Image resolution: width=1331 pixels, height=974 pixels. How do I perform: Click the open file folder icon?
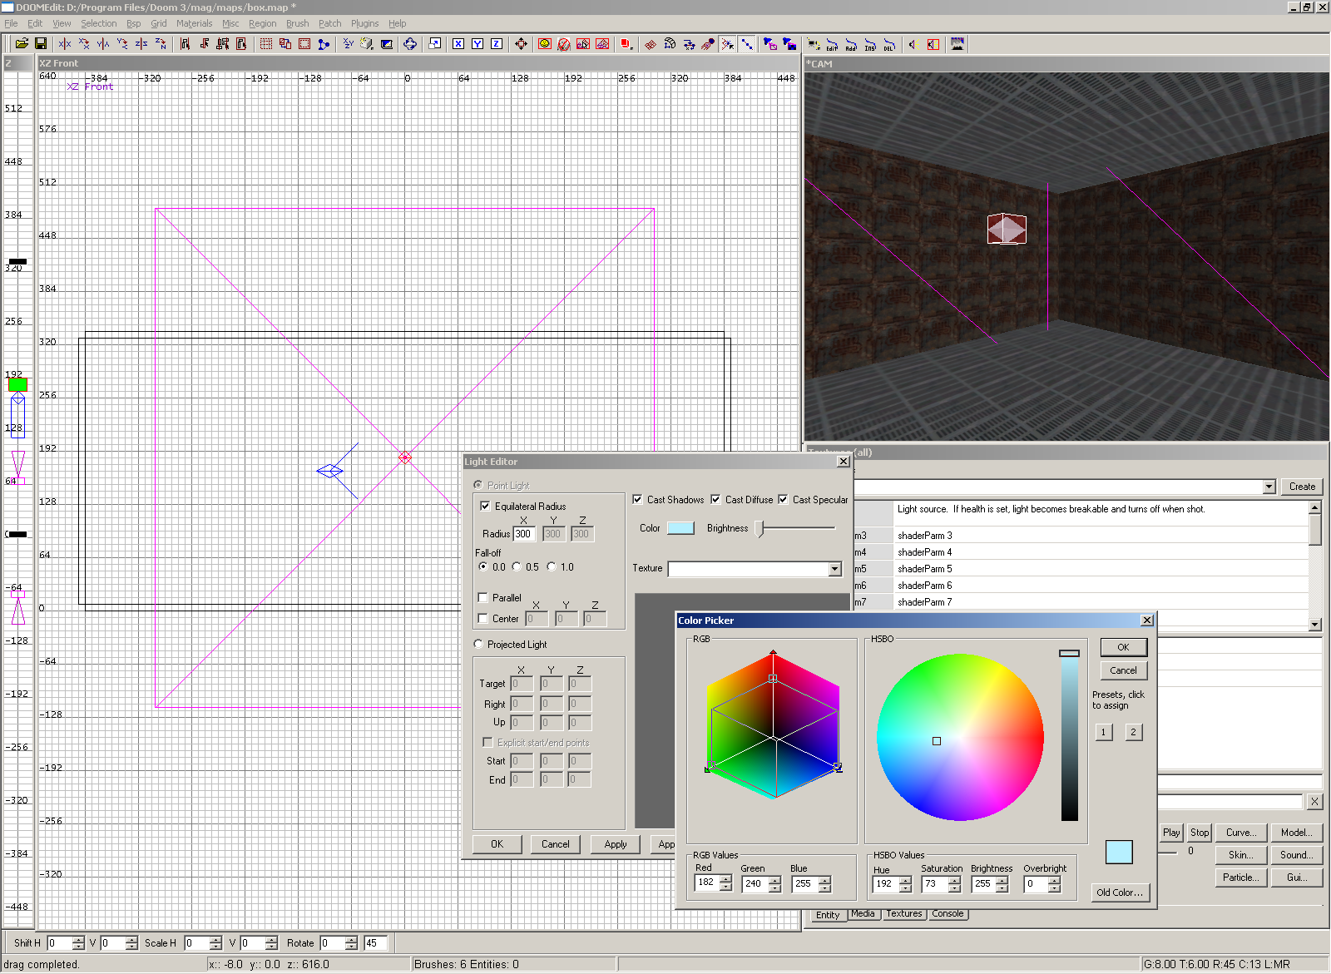[22, 44]
